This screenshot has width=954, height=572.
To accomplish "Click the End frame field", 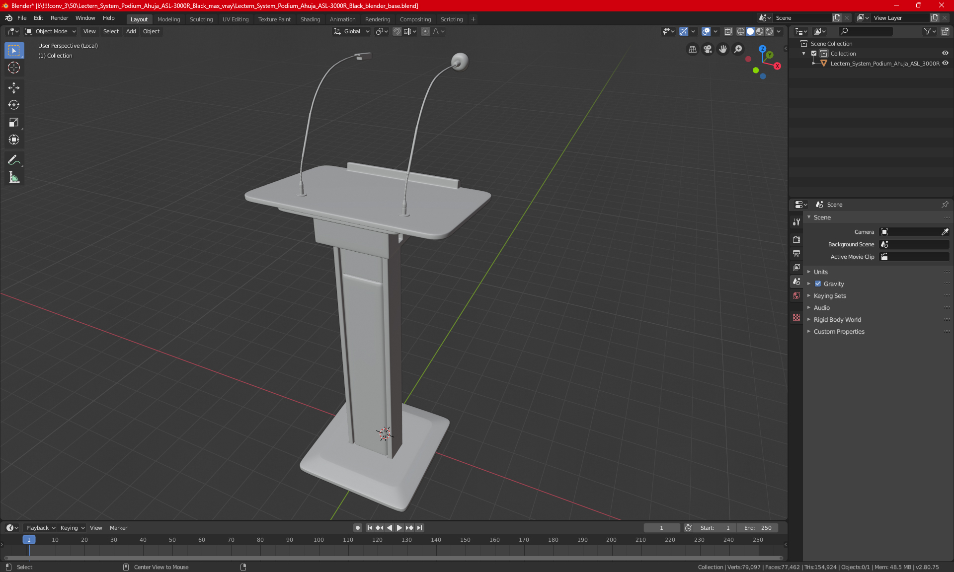I will pos(758,528).
